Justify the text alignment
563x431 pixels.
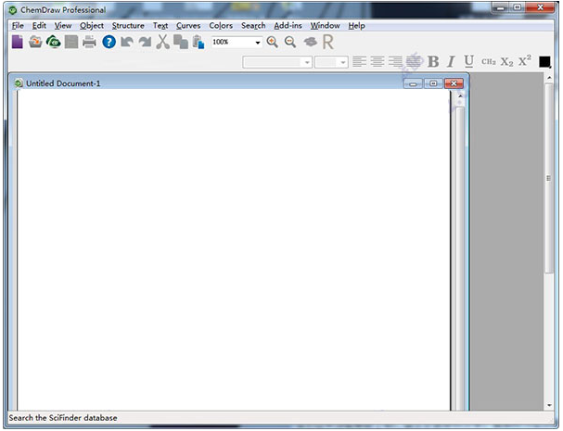click(x=414, y=62)
